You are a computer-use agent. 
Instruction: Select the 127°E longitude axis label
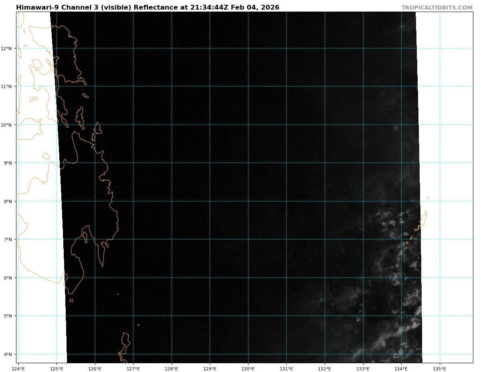click(133, 368)
